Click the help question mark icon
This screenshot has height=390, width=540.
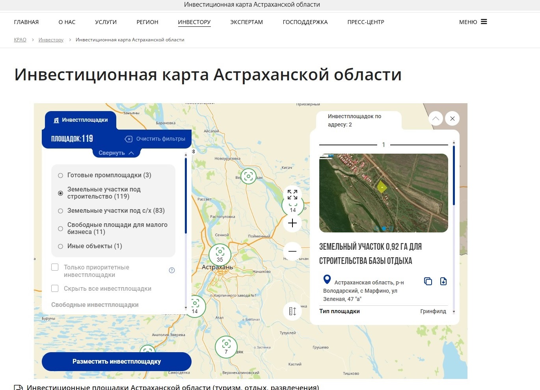coord(172,270)
